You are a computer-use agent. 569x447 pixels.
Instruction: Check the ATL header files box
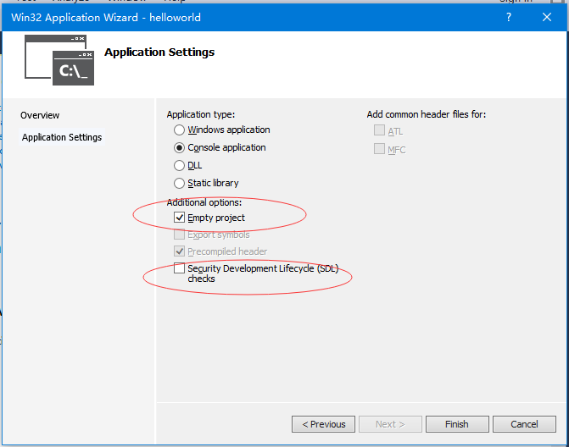[x=379, y=131]
